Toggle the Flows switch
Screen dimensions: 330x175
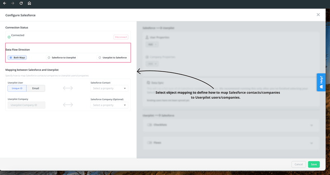click(x=149, y=142)
